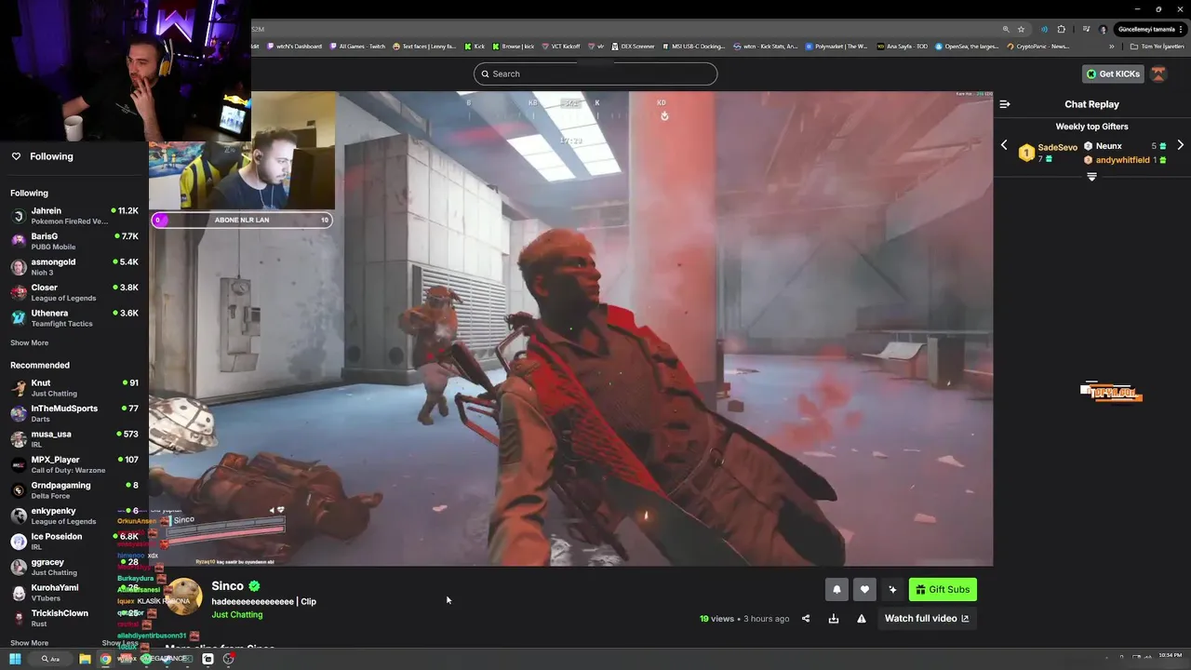Open InTheMudSports Darts channel
Viewport: 1191px width, 670px height.
pos(74,413)
